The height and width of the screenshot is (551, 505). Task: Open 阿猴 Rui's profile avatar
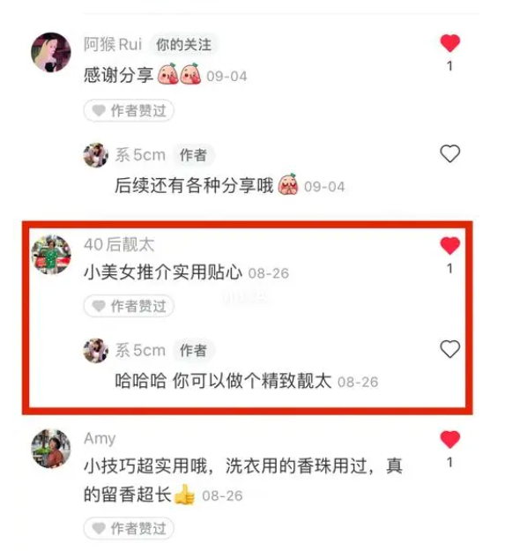pyautogui.click(x=51, y=52)
